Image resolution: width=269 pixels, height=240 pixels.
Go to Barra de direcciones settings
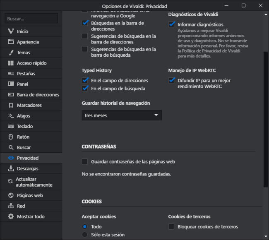coord(38,95)
